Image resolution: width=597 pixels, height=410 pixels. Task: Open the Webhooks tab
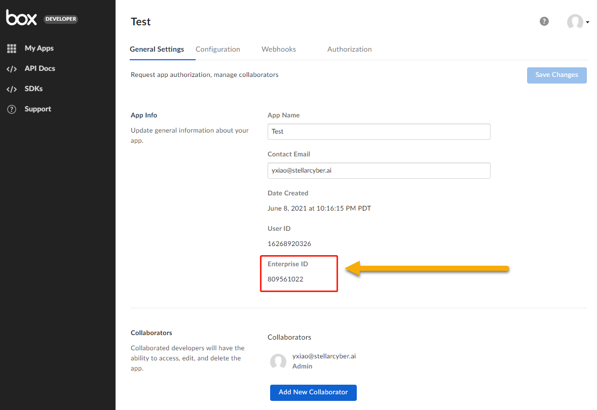coord(279,49)
